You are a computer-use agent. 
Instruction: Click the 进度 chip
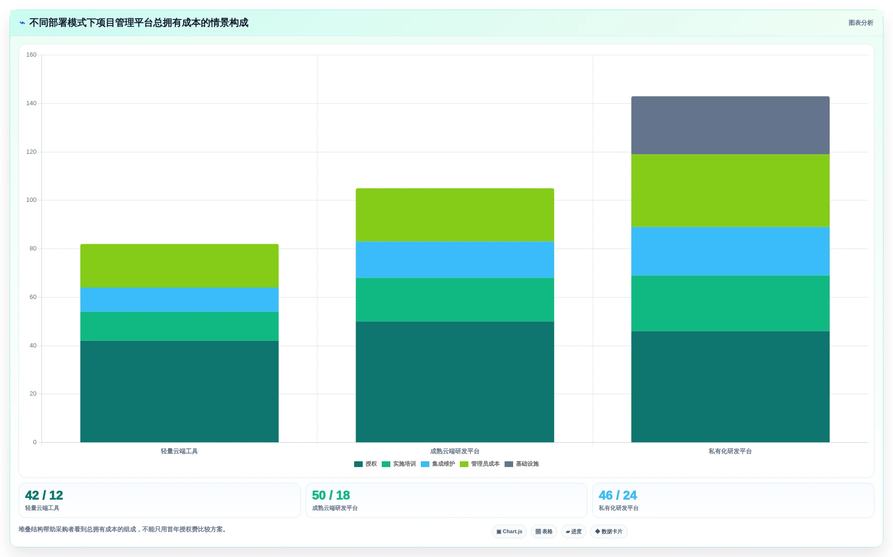pos(574,532)
